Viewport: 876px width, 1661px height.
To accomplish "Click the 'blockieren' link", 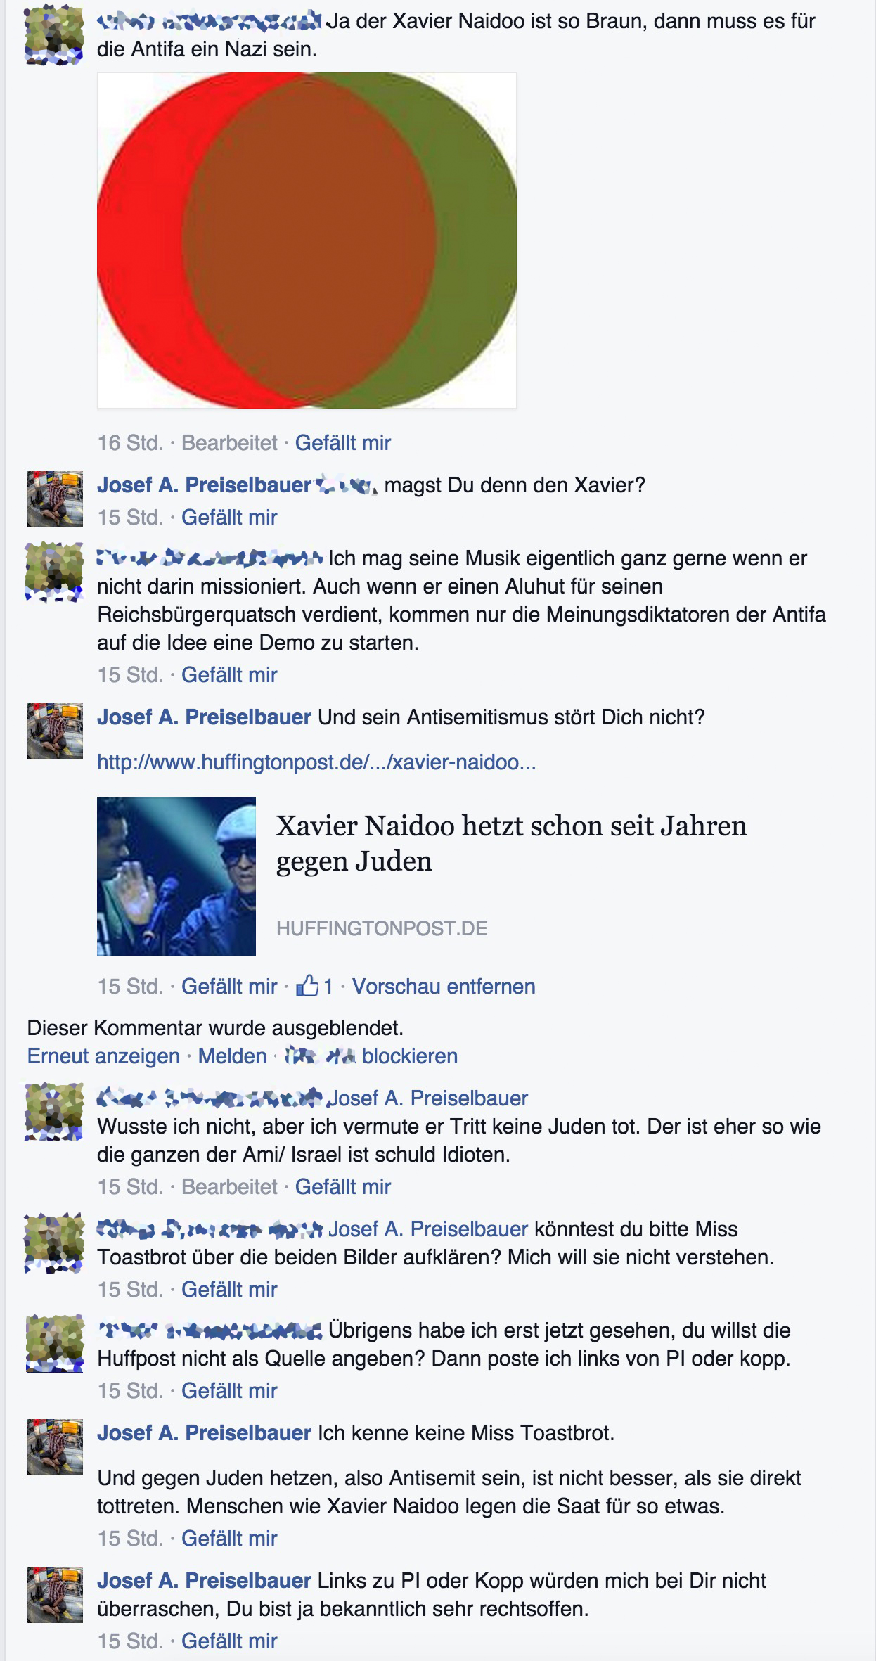I will [410, 1056].
